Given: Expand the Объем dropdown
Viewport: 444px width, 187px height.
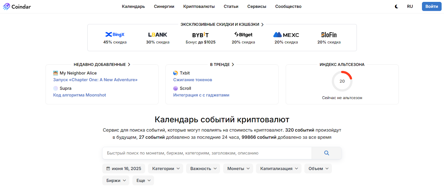Looking at the screenshot, I should (318, 168).
